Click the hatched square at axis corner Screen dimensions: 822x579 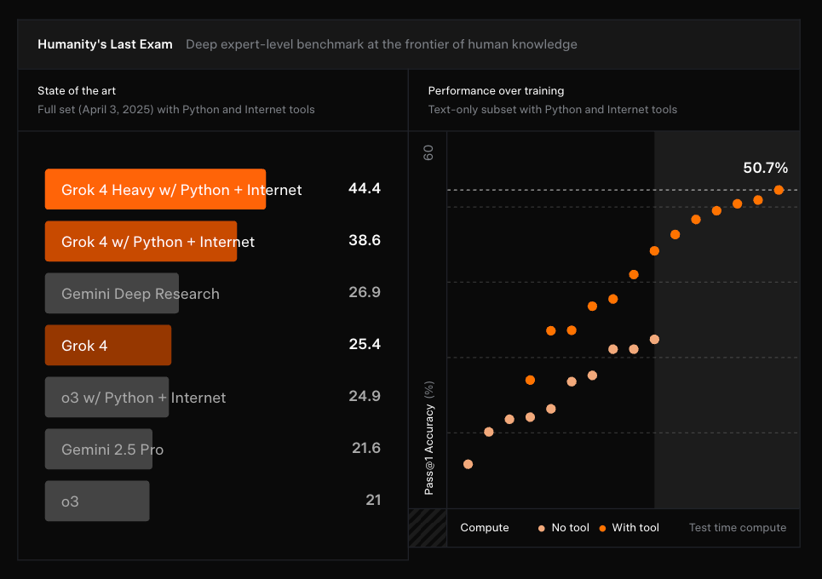coord(428,528)
